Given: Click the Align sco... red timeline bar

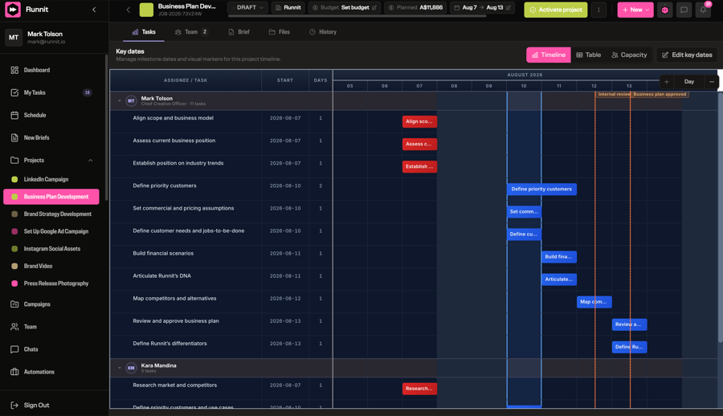Looking at the screenshot, I should coord(419,122).
